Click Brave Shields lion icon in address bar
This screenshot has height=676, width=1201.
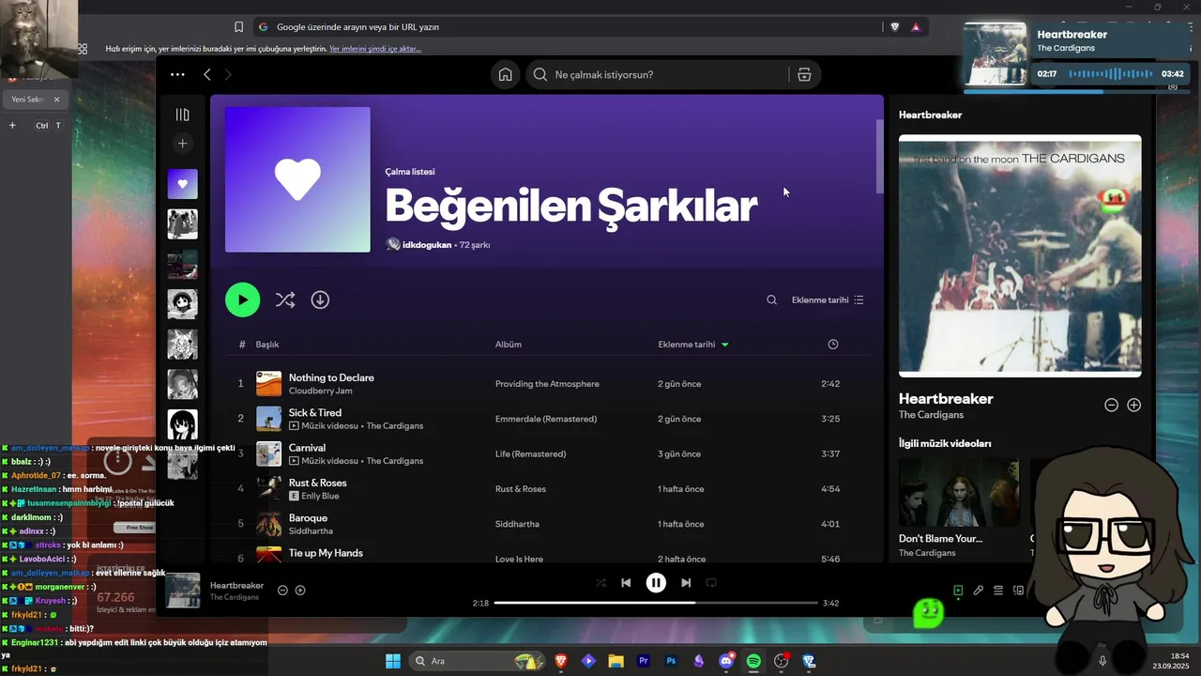click(894, 27)
